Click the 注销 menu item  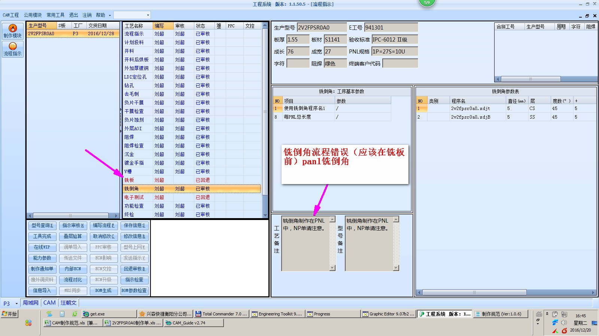point(87,15)
